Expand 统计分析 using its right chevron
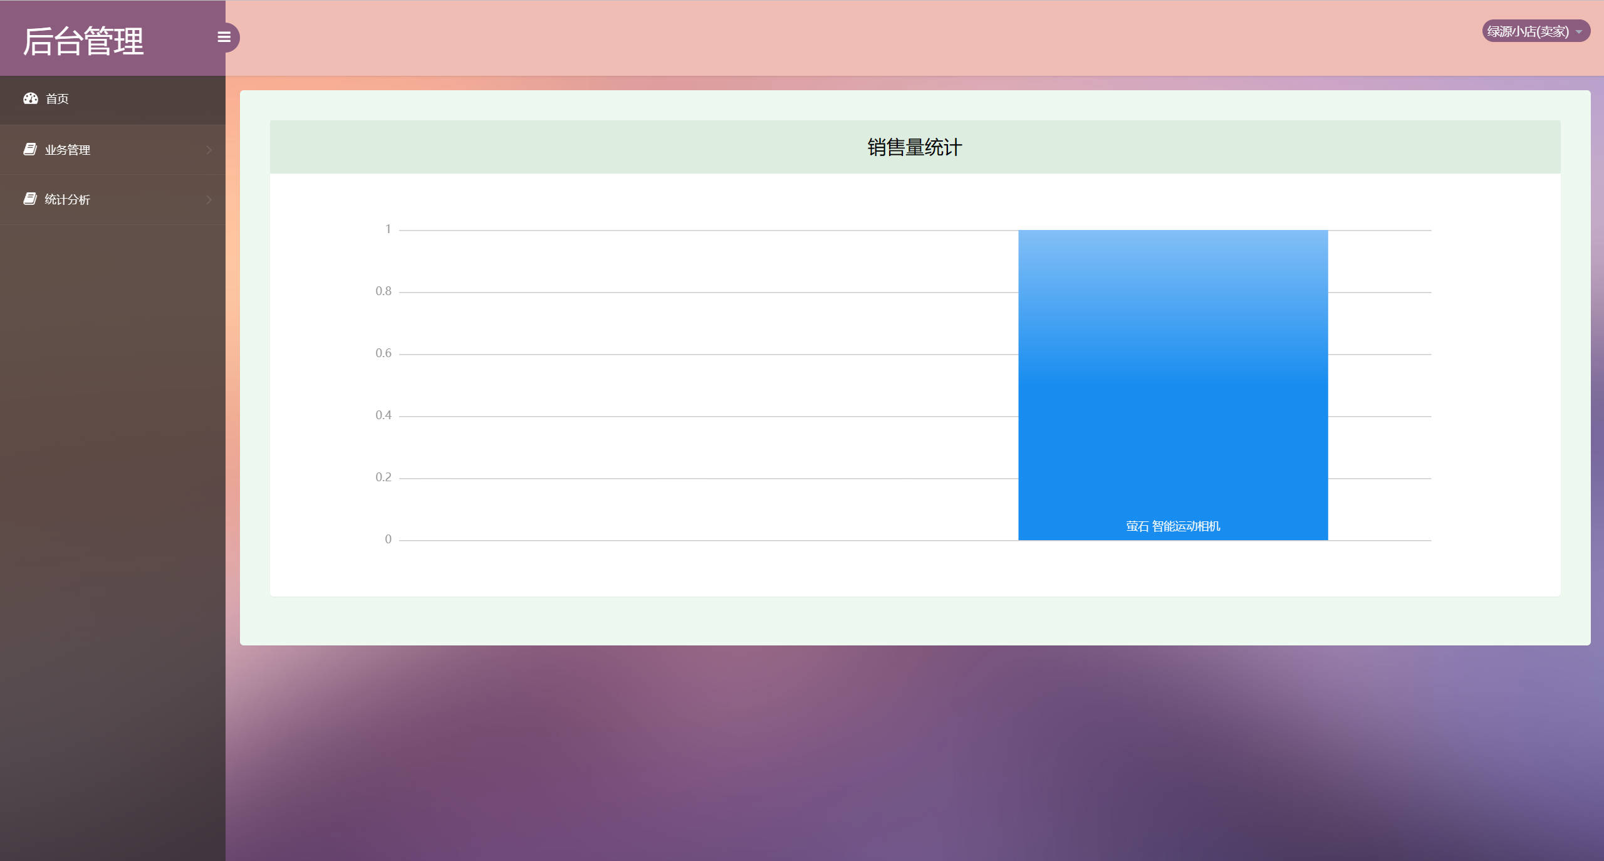 click(x=209, y=199)
